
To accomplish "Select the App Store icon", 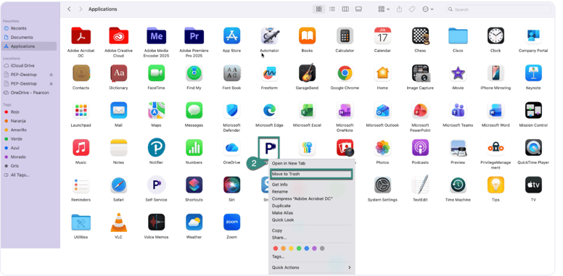I will [231, 35].
